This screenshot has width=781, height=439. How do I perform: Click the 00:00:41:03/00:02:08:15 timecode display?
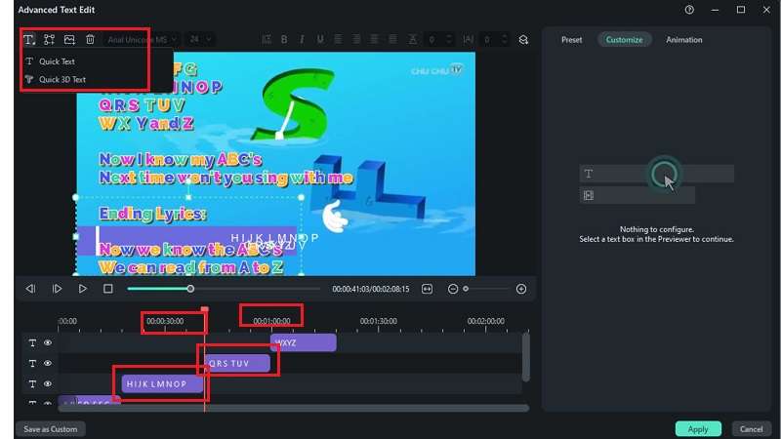tap(371, 289)
